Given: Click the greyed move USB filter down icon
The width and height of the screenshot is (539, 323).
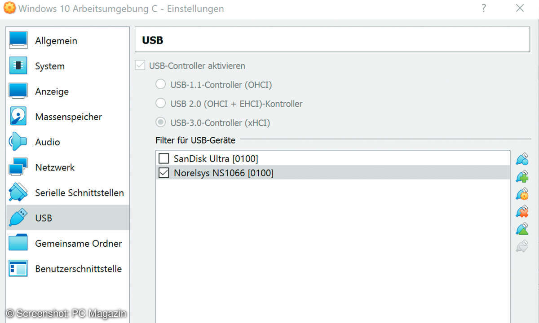Looking at the screenshot, I should (x=522, y=246).
